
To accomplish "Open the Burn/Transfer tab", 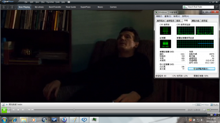I will point(55,7).
